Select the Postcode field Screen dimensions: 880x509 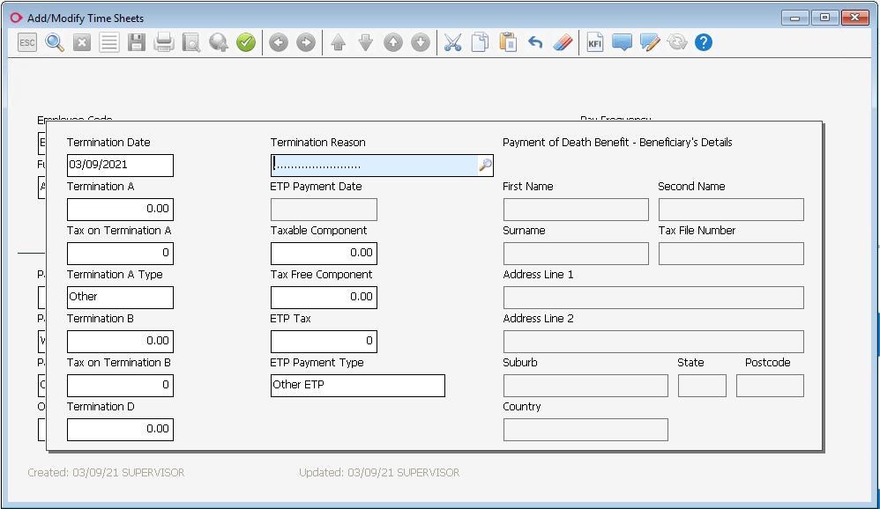770,386
